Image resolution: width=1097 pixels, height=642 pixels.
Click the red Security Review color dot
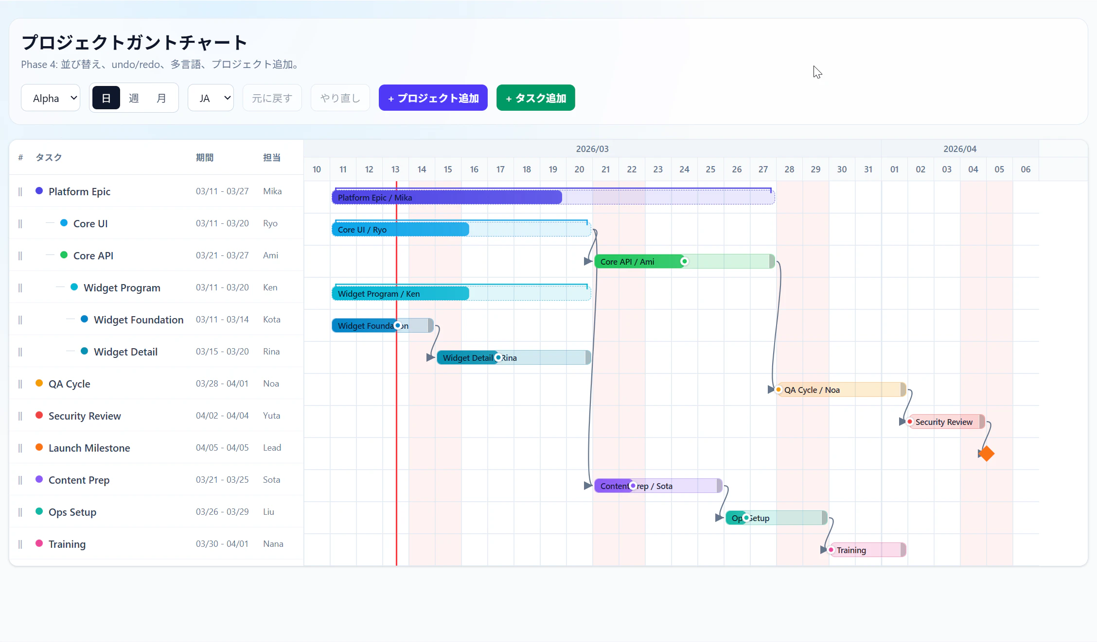(x=39, y=415)
